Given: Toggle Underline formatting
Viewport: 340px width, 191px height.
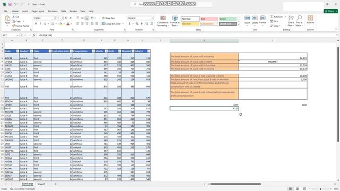Looking at the screenshot, I should click(45, 23).
